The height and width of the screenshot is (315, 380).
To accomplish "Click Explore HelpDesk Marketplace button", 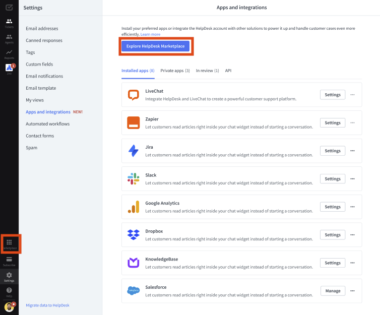I will [155, 46].
